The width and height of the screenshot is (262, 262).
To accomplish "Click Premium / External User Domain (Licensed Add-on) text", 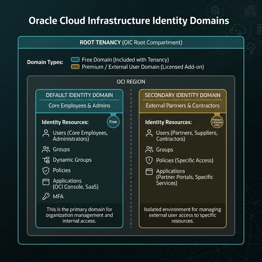I will coord(143,67).
